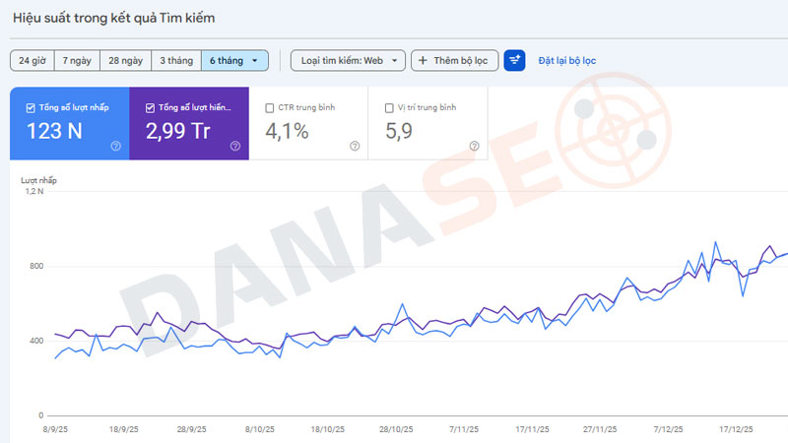The height and width of the screenshot is (443, 788).
Task: Choose the 28 ngày time range
Action: click(126, 61)
